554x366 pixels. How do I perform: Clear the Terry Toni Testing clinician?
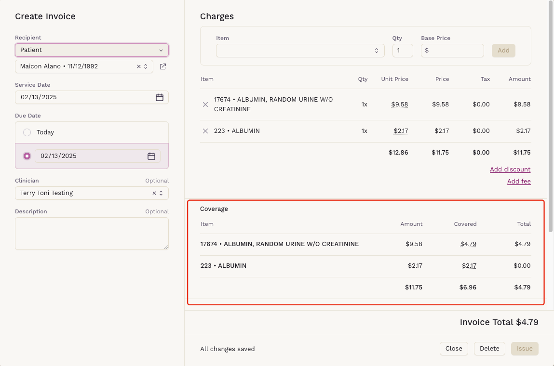tap(154, 193)
